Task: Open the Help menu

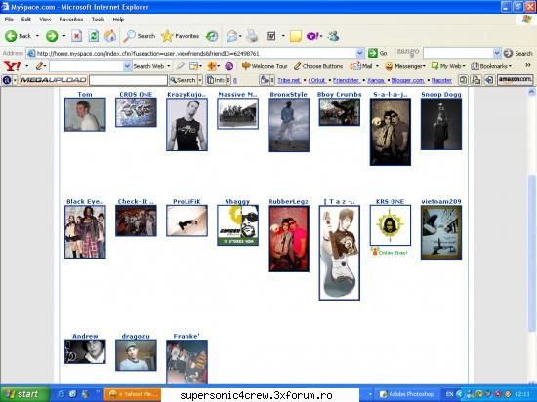Action: [x=118, y=20]
